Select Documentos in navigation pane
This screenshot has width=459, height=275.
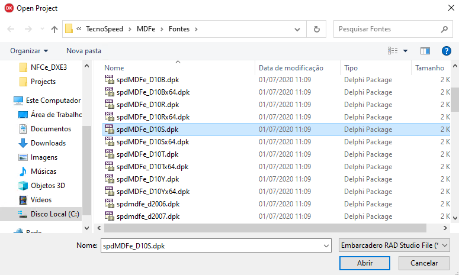(45, 129)
